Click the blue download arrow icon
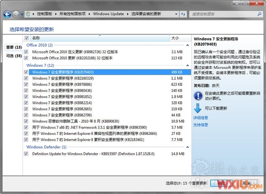This screenshot has height=194, width=266. click(x=198, y=108)
